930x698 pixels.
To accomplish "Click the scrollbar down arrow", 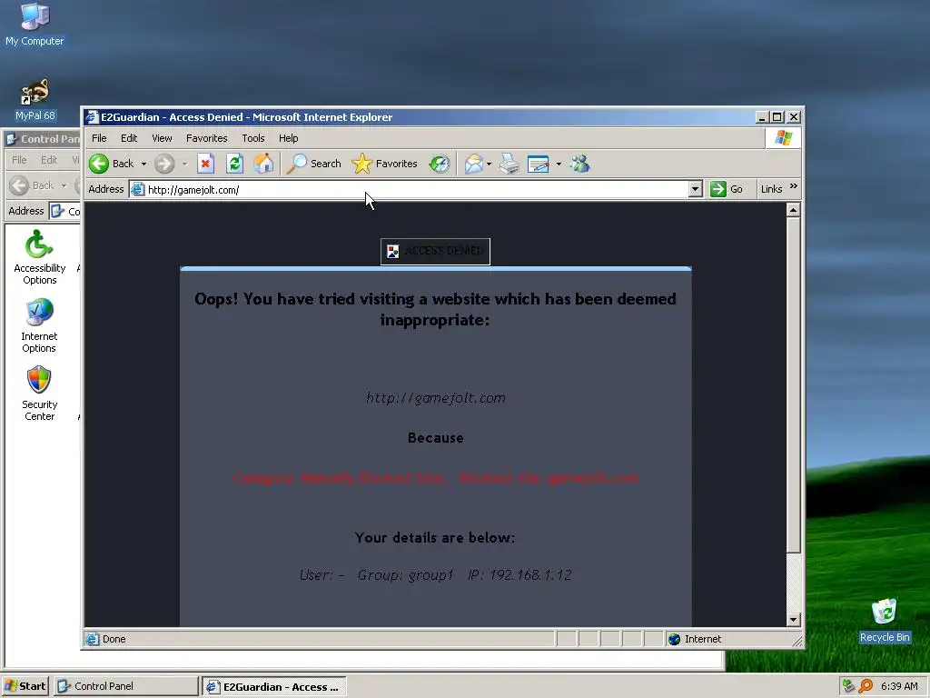I will (794, 620).
